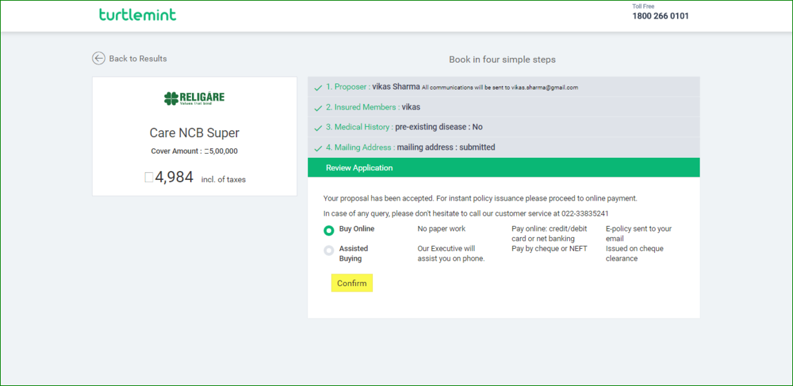This screenshot has width=793, height=386.
Task: Click the turtlemint logo
Action: (x=137, y=14)
